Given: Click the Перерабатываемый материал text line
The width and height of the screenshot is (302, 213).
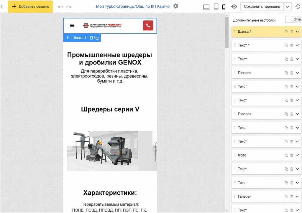Looking at the screenshot, I should click(110, 204).
